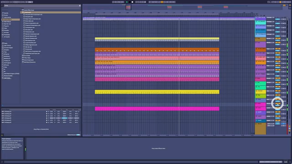Click the arrangement overview strip
The image size is (292, 164).
point(182,7)
